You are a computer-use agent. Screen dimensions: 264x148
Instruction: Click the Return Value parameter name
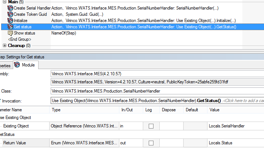click(15, 143)
